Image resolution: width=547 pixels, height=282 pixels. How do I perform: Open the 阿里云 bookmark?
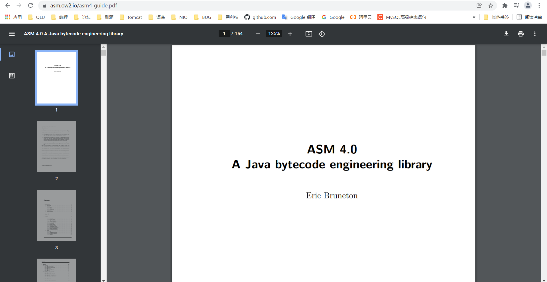[x=361, y=17]
